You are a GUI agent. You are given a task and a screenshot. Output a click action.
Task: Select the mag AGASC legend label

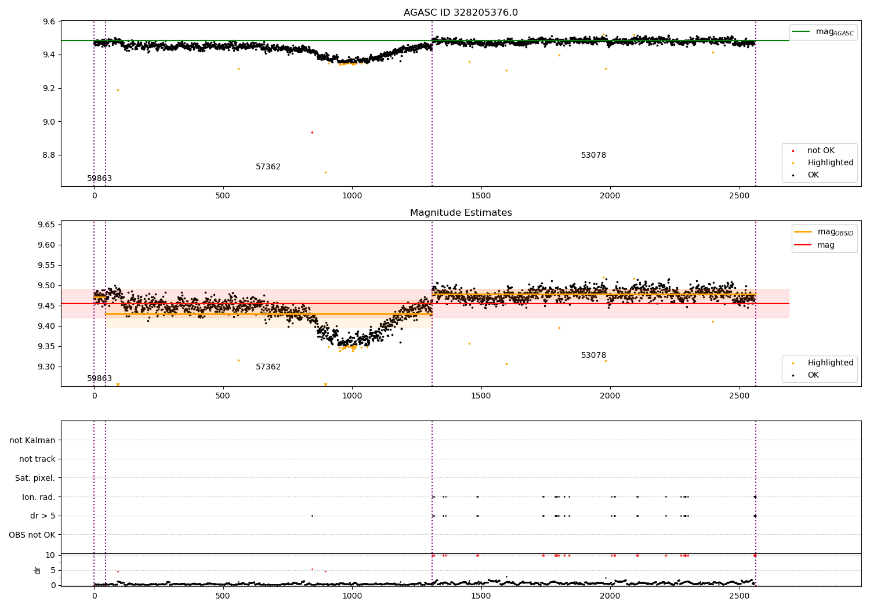click(x=835, y=32)
